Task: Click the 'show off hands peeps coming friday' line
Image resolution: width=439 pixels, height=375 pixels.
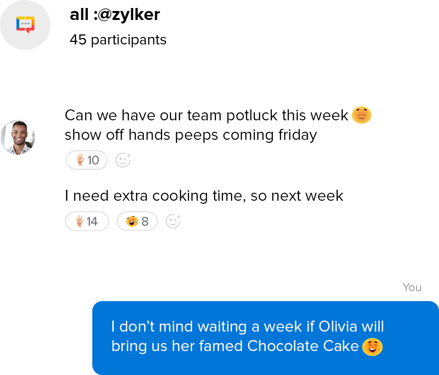Action: pyautogui.click(x=191, y=135)
